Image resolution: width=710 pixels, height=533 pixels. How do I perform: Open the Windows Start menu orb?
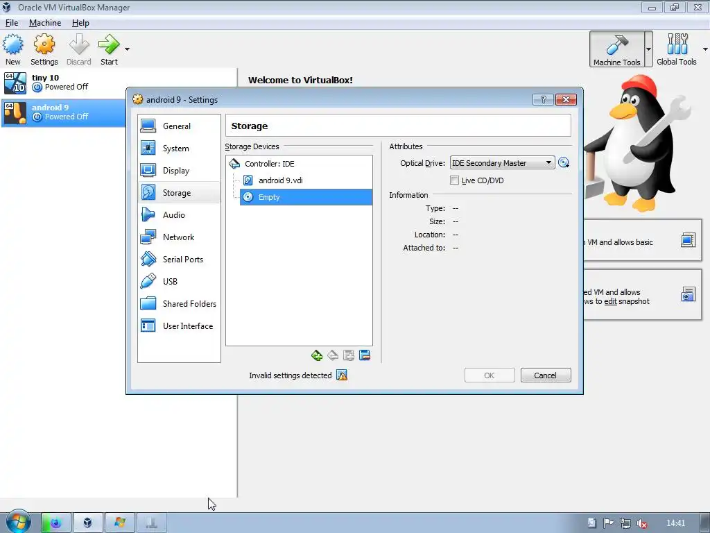(x=18, y=522)
